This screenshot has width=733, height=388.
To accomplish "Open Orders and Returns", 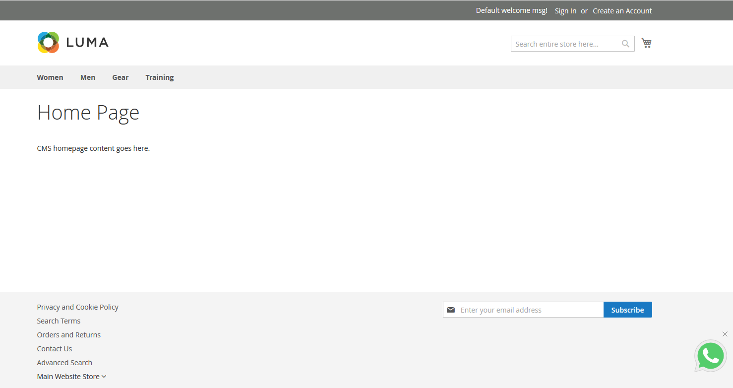I will pyautogui.click(x=68, y=335).
